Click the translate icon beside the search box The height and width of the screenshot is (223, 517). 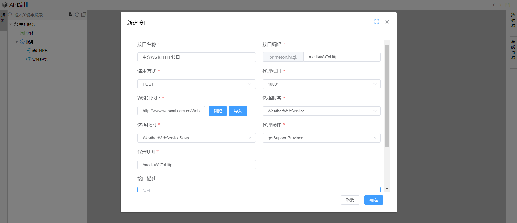pyautogui.click(x=71, y=15)
